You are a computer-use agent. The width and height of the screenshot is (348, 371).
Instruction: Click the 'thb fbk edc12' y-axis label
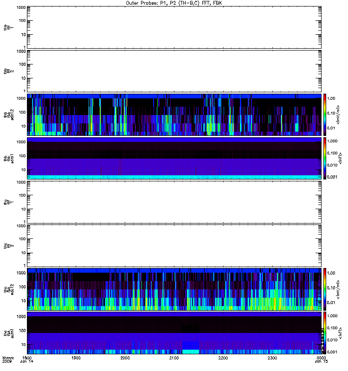[8, 115]
